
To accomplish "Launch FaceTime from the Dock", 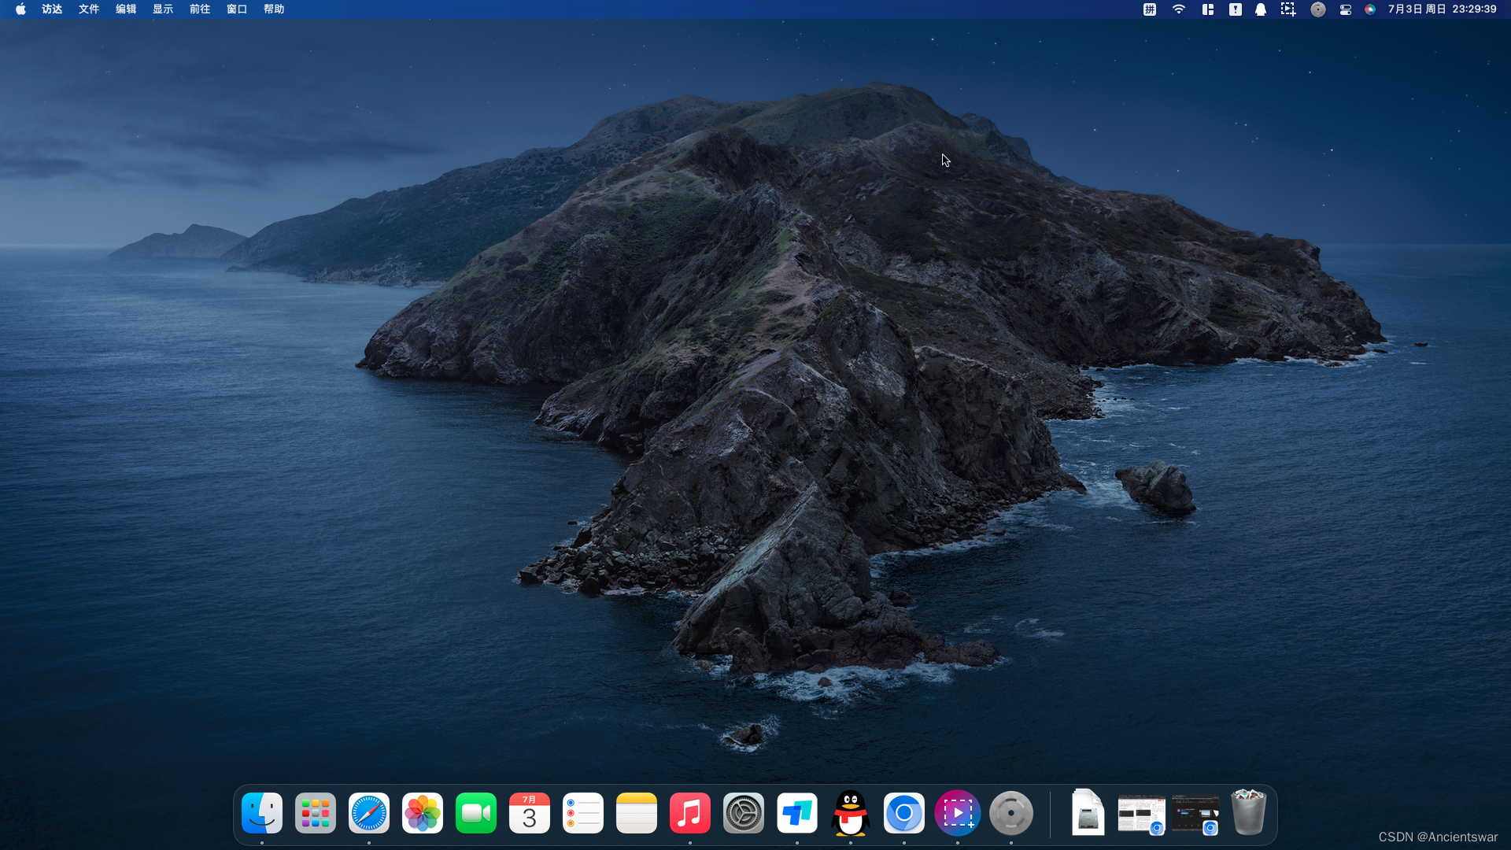I will coord(476,813).
